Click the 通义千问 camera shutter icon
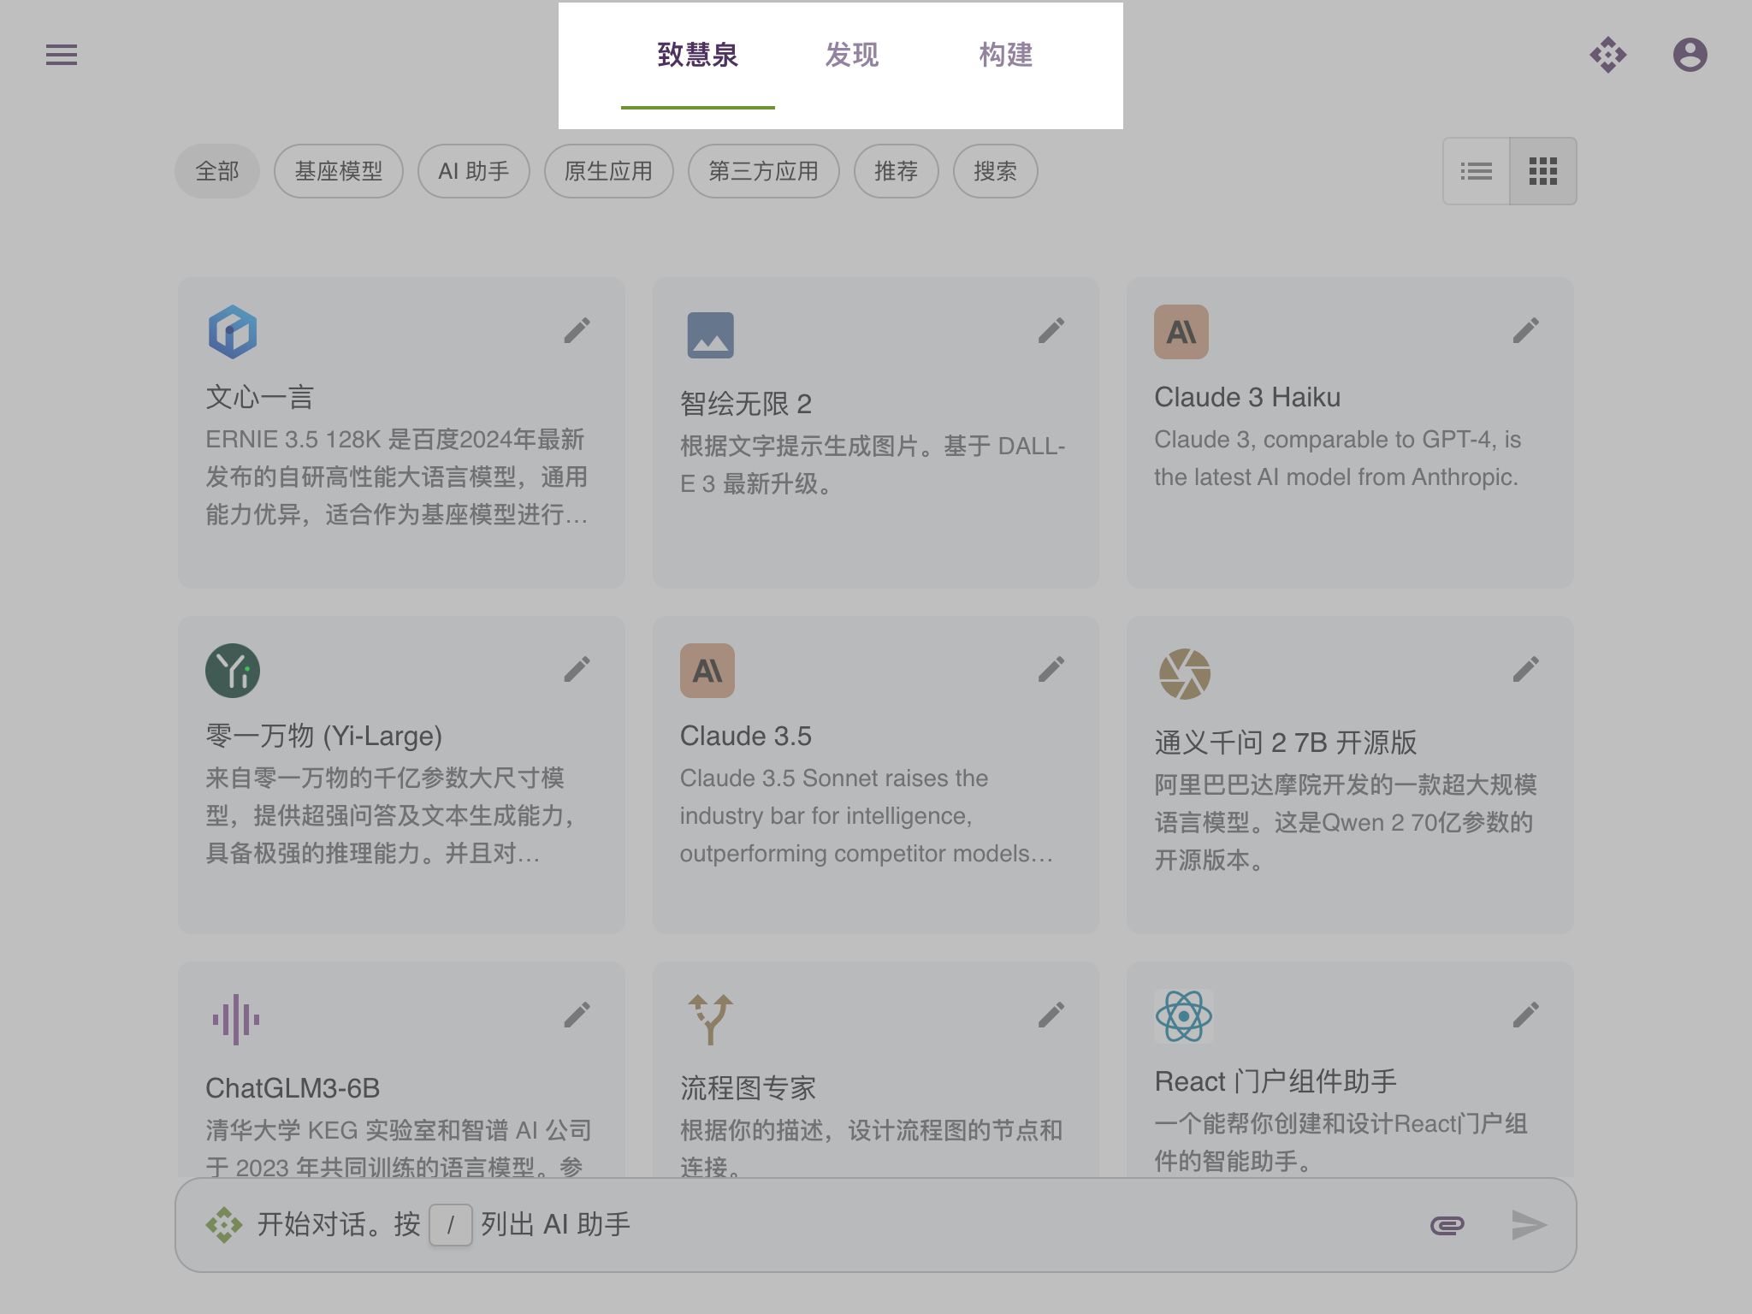This screenshot has height=1314, width=1752. click(1185, 674)
